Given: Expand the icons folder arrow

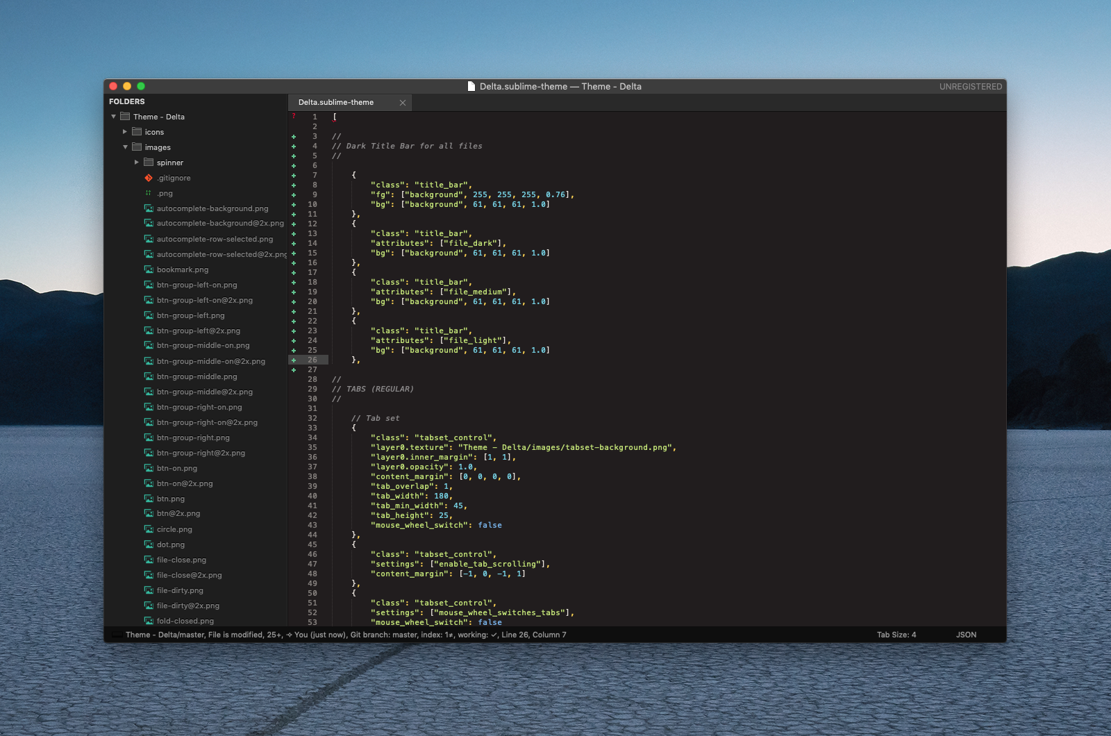Looking at the screenshot, I should 125,132.
